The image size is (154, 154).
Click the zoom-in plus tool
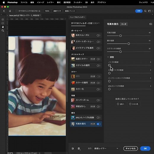click(x=3, y=19)
